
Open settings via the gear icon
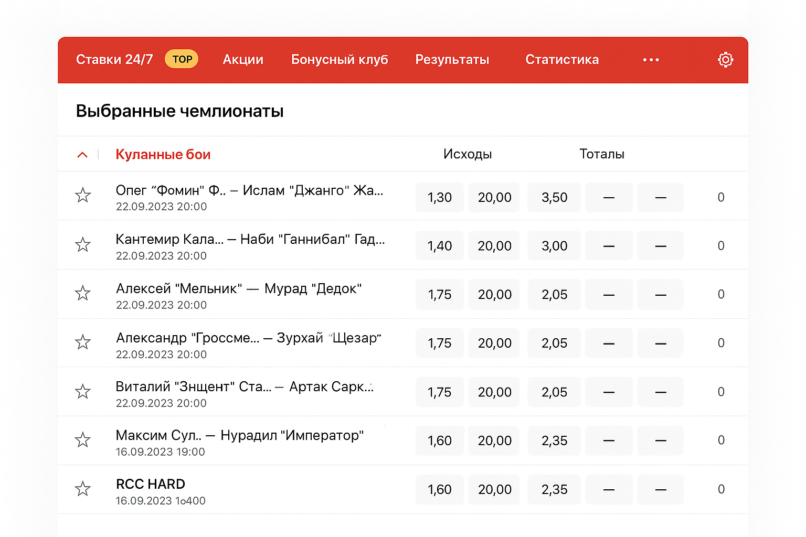click(725, 60)
